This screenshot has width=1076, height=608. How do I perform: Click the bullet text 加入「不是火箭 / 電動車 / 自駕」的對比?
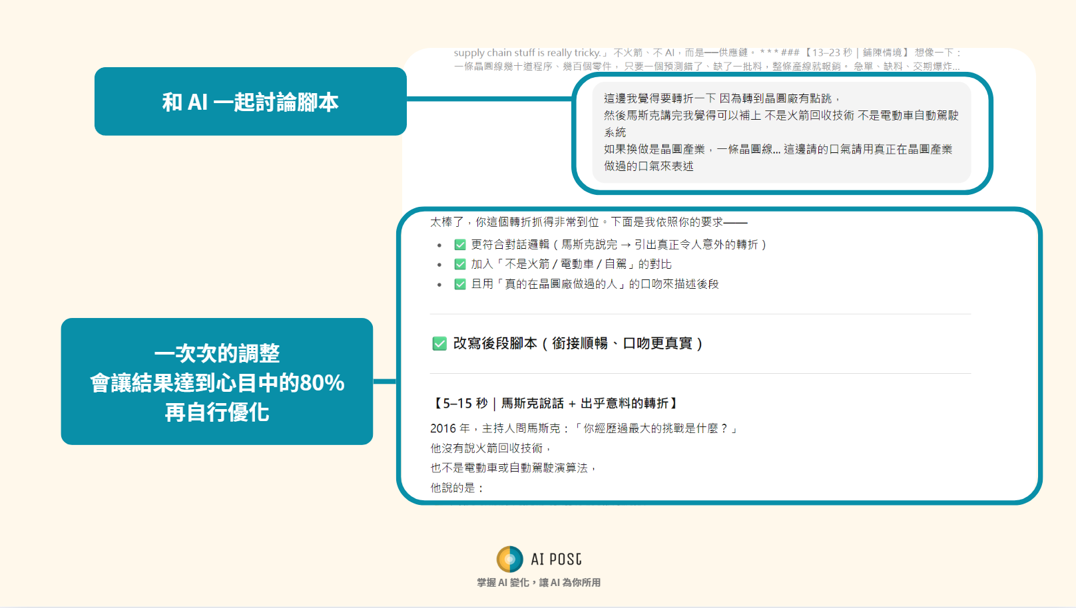point(571,264)
